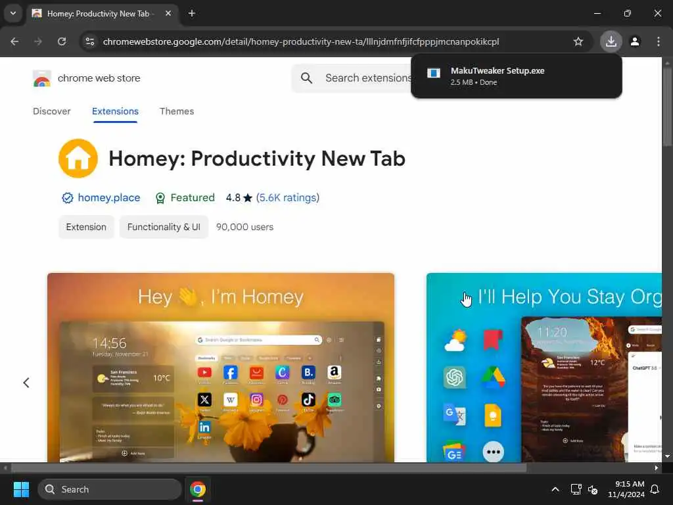This screenshot has width=673, height=505.
Task: Open the Chrome three-dot menu
Action: [x=659, y=41]
